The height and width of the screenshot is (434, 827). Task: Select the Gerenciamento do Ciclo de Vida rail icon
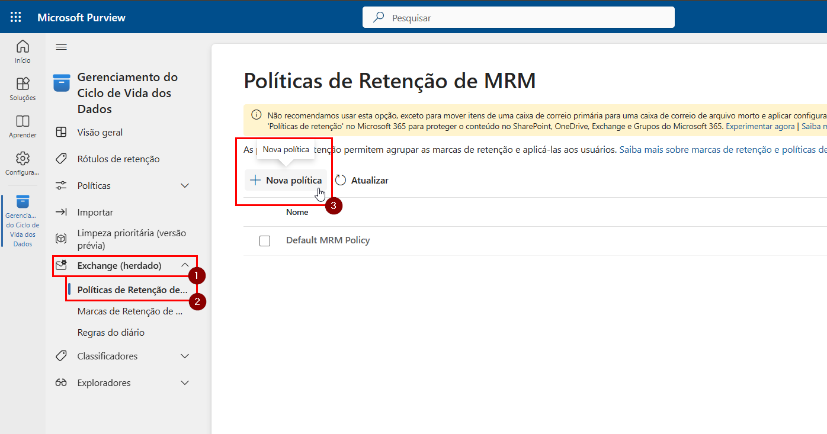tap(23, 202)
